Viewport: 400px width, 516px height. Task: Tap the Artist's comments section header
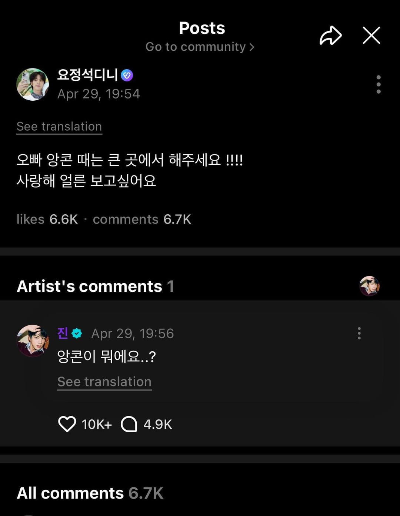pos(95,286)
